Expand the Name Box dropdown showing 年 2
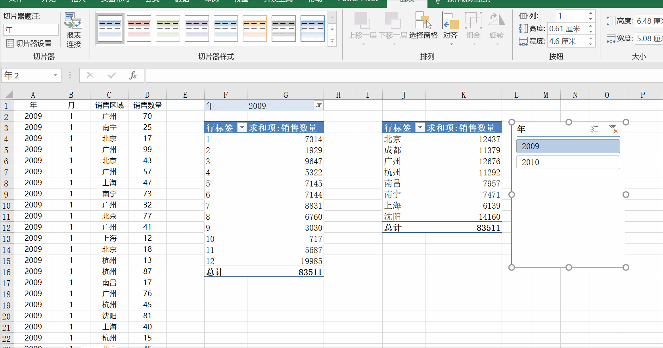 (x=56, y=75)
